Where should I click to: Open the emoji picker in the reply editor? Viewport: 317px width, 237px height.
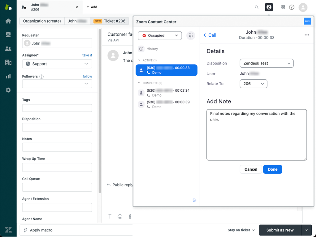point(120,216)
